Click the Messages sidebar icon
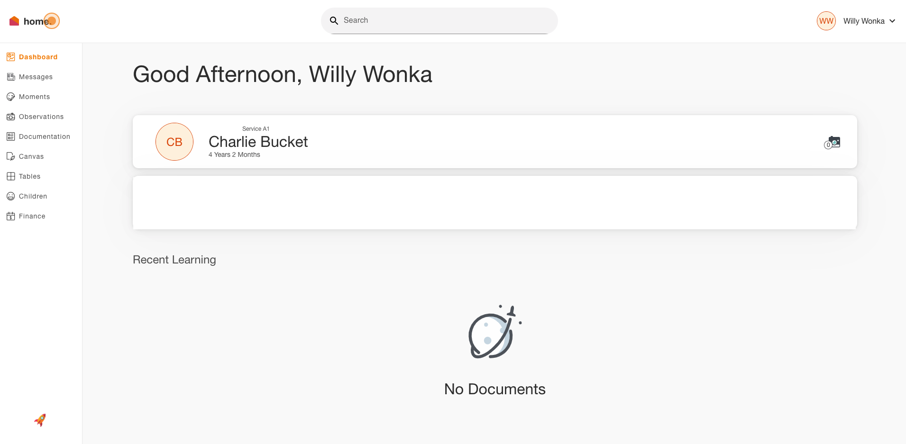This screenshot has height=444, width=906. (x=11, y=77)
